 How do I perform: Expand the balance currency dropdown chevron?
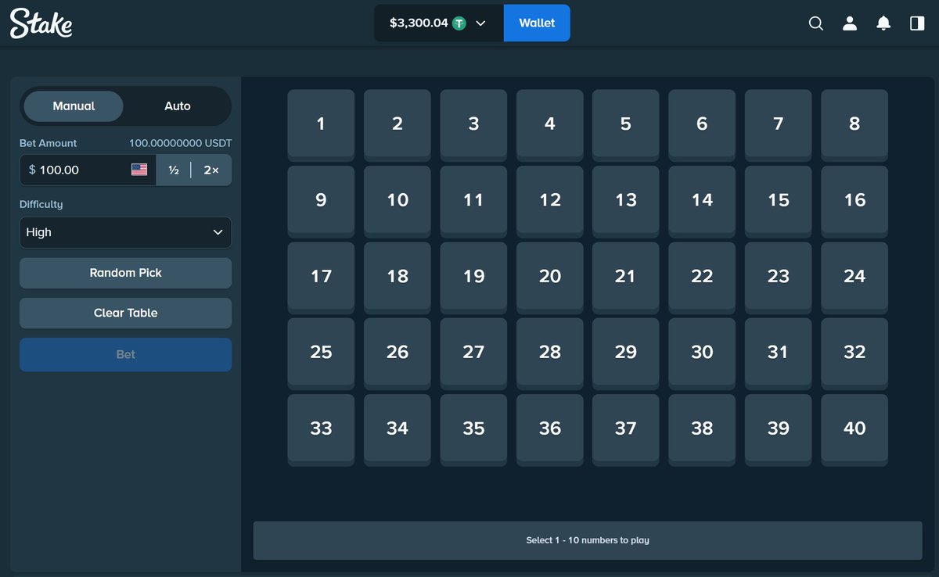[480, 23]
